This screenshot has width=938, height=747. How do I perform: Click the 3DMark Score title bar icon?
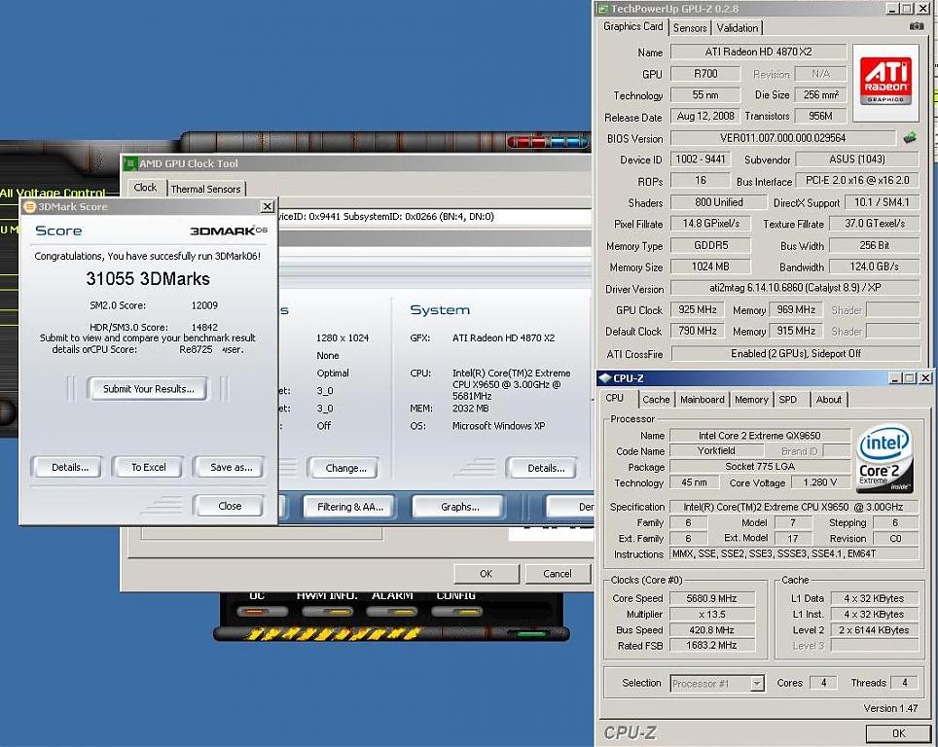click(x=29, y=206)
